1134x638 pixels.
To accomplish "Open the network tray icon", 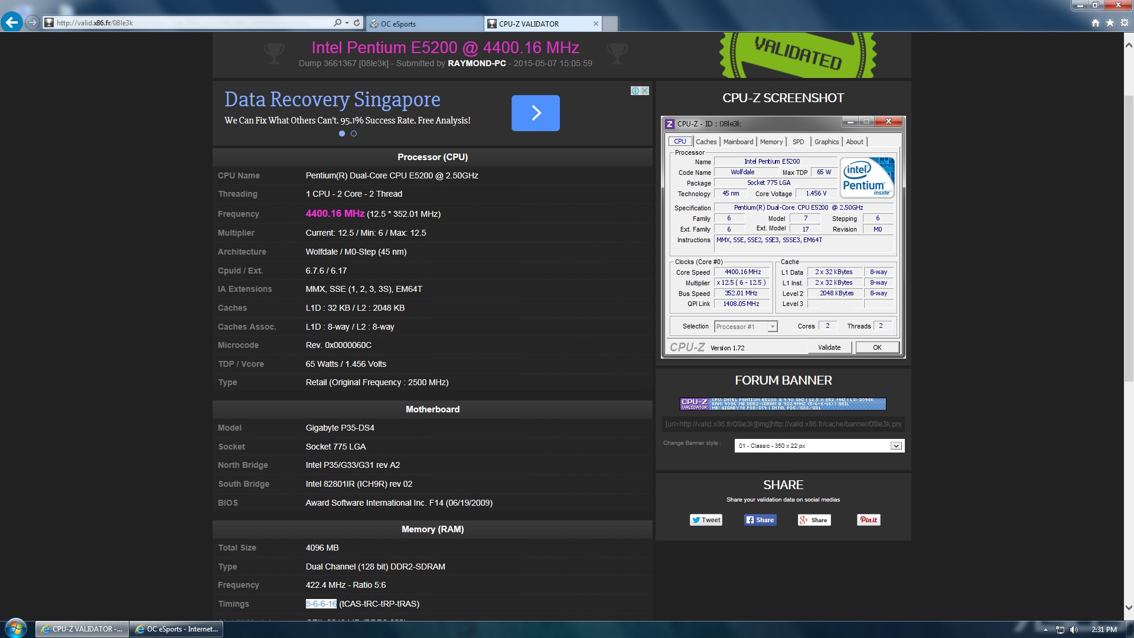I will (1060, 630).
